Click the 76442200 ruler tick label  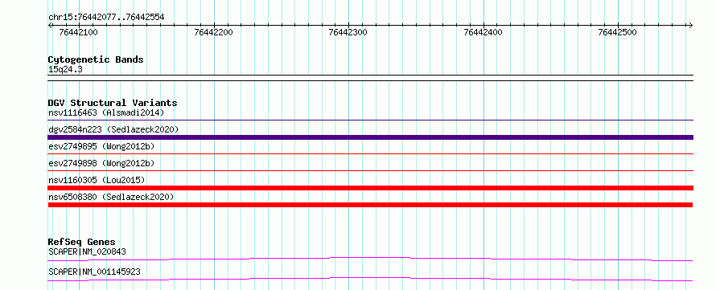[213, 32]
